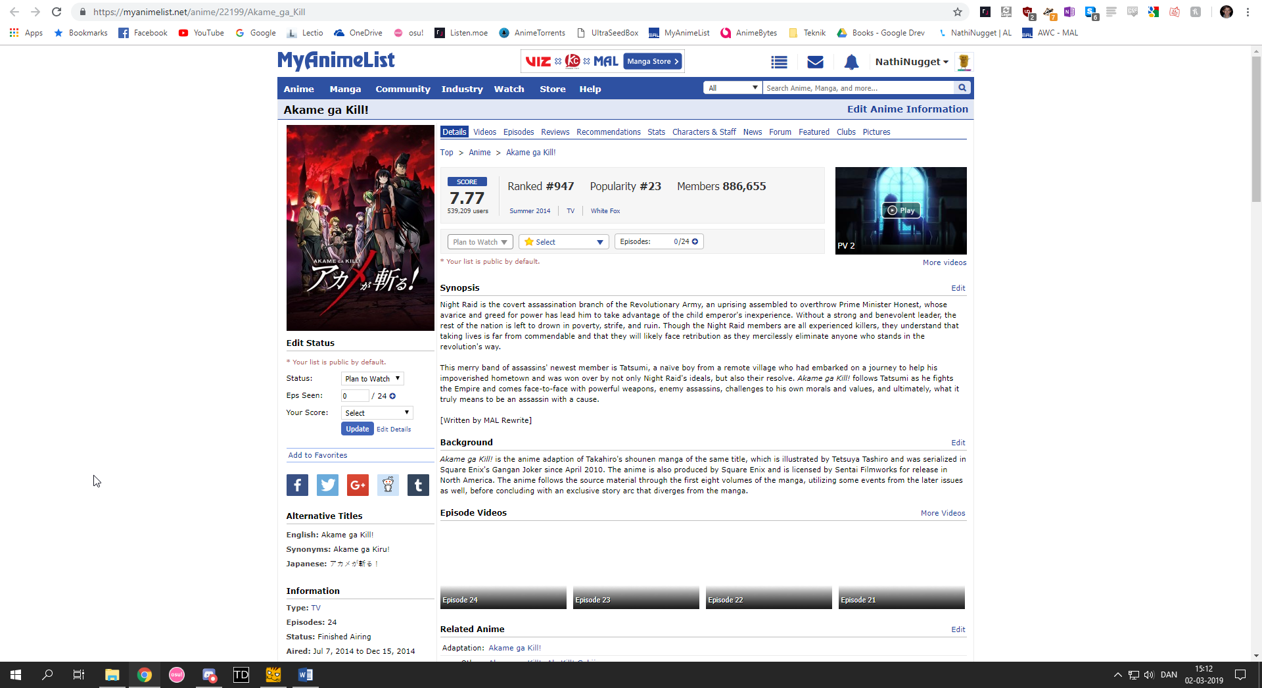Viewport: 1262px width, 688px height.
Task: Click Add to Favorites link
Action: click(317, 455)
